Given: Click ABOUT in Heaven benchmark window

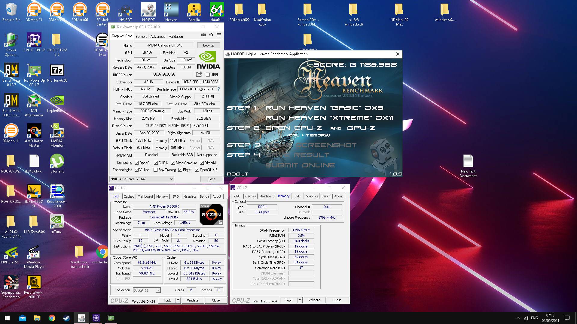Looking at the screenshot, I should [x=237, y=174].
